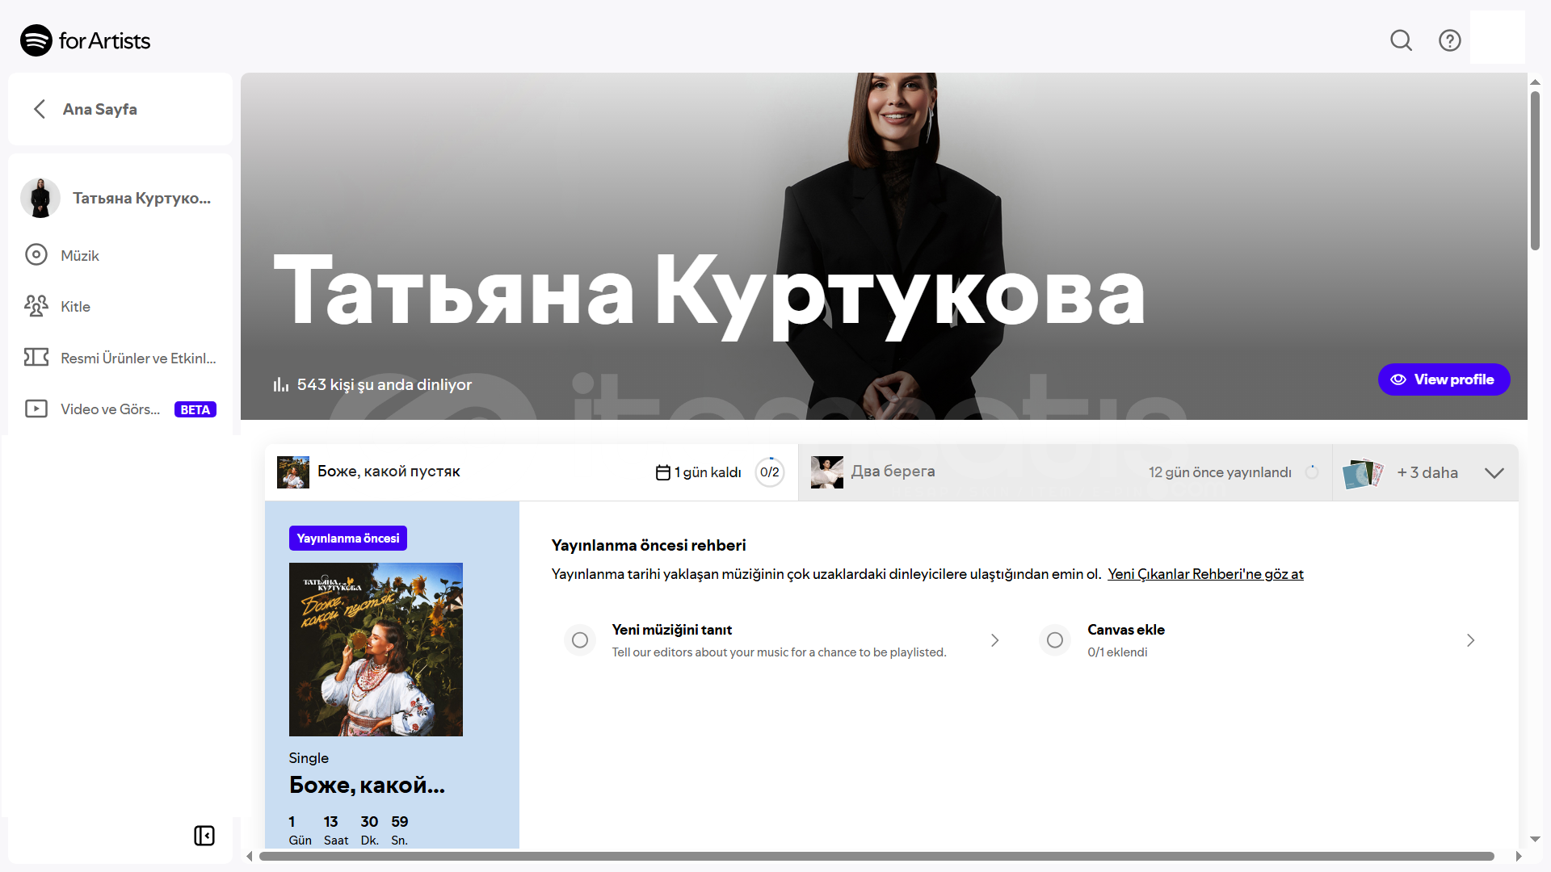Go back with Ana Sayfa arrow
Image resolution: width=1551 pixels, height=872 pixels.
pos(40,109)
